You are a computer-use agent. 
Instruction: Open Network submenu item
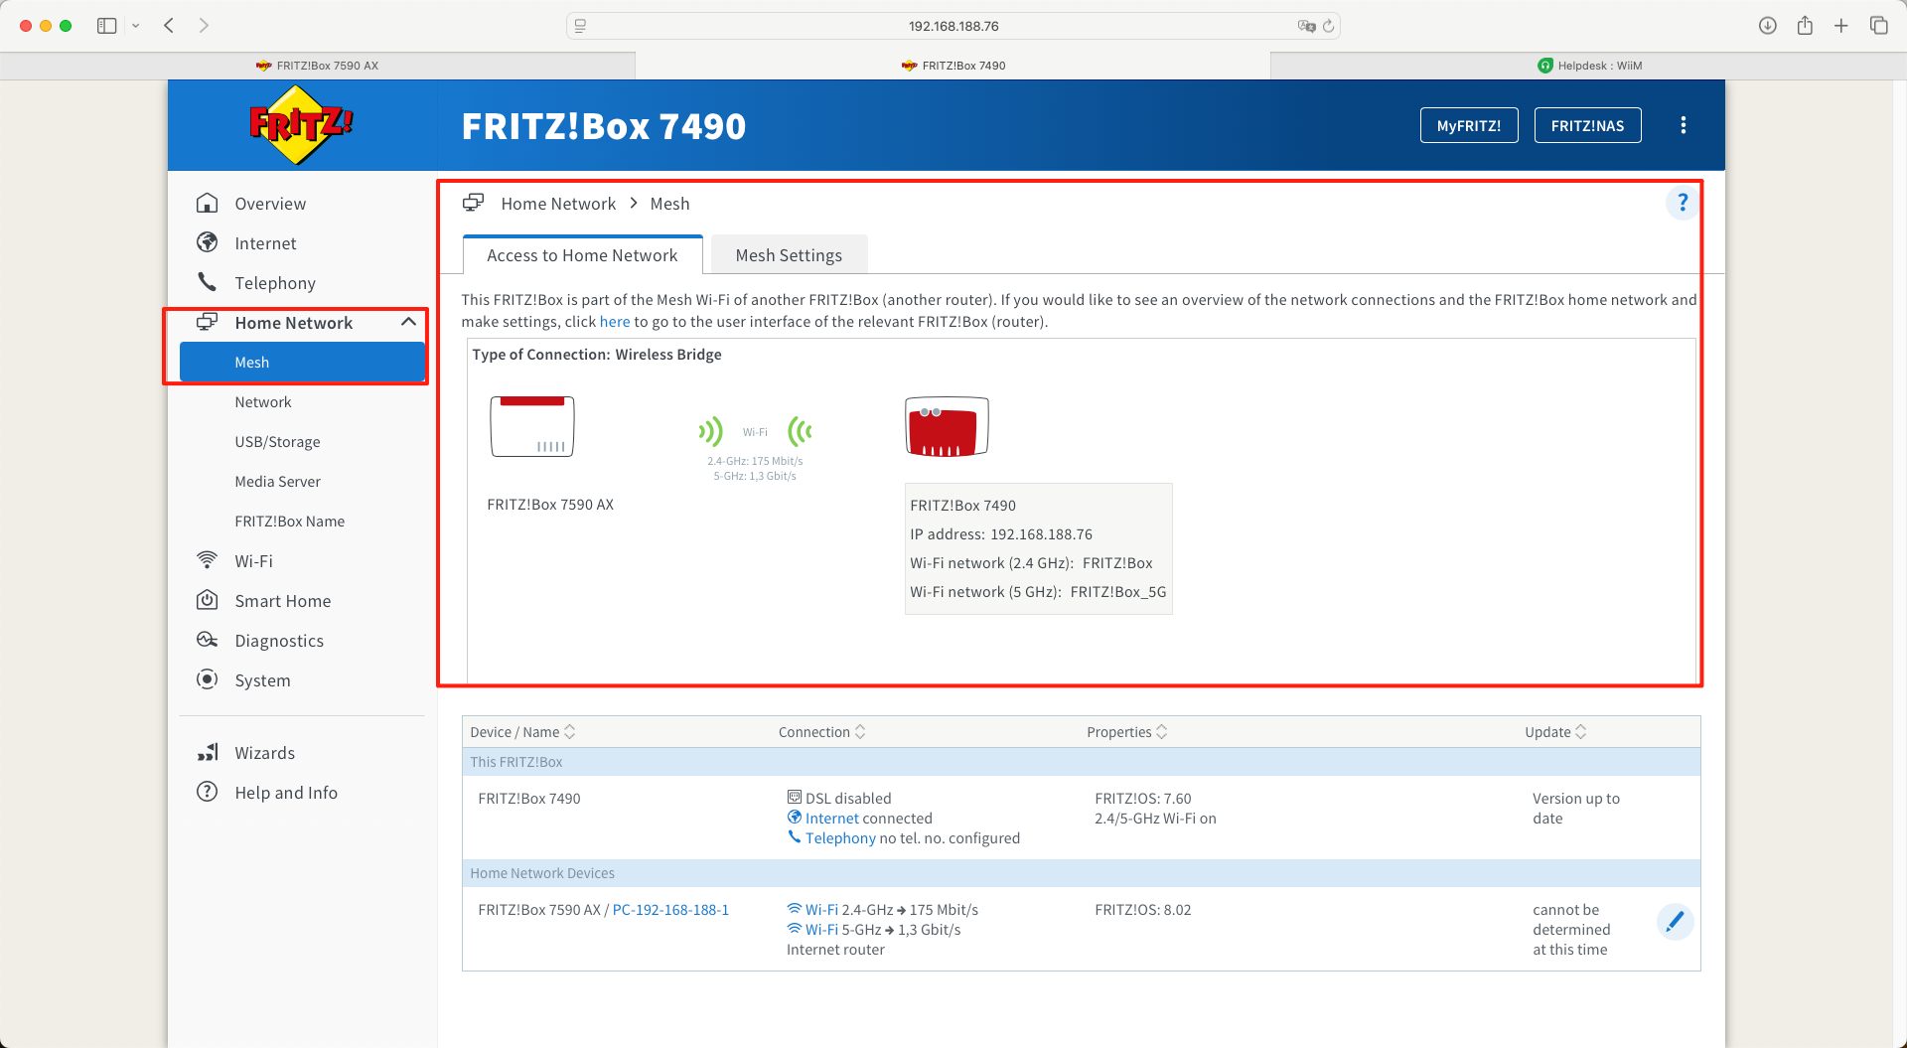(262, 401)
